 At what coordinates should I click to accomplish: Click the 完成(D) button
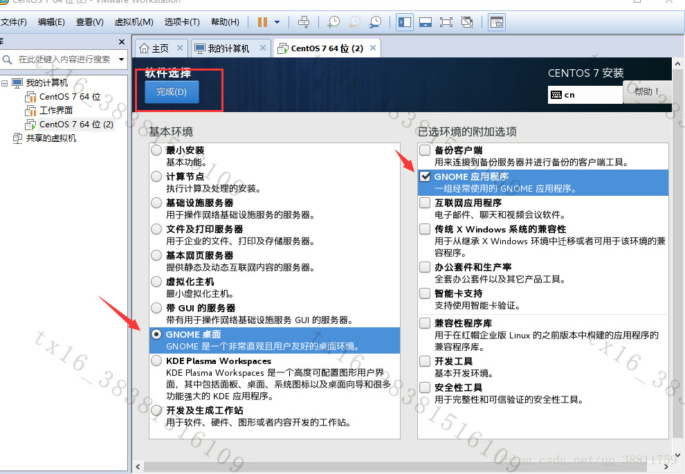click(x=172, y=92)
